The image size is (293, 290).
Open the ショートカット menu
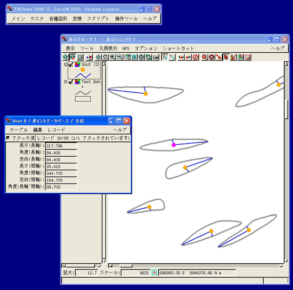178,48
